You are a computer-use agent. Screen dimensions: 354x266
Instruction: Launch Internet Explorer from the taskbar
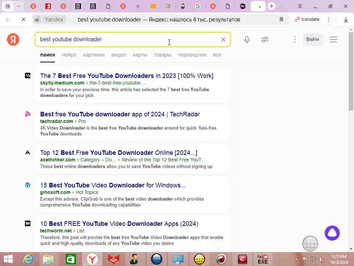pos(28,259)
